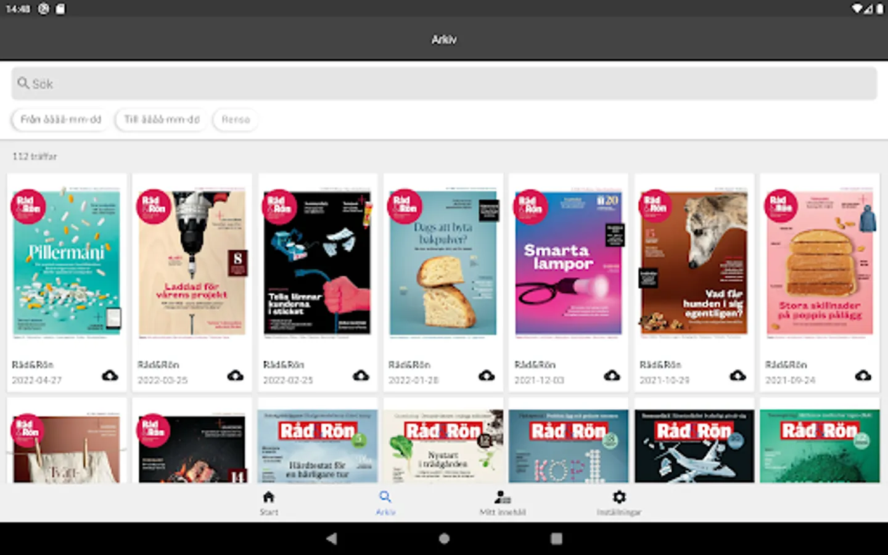This screenshot has height=555, width=888.
Task: Open the Smarta lampor magazine cover
Action: click(569, 263)
